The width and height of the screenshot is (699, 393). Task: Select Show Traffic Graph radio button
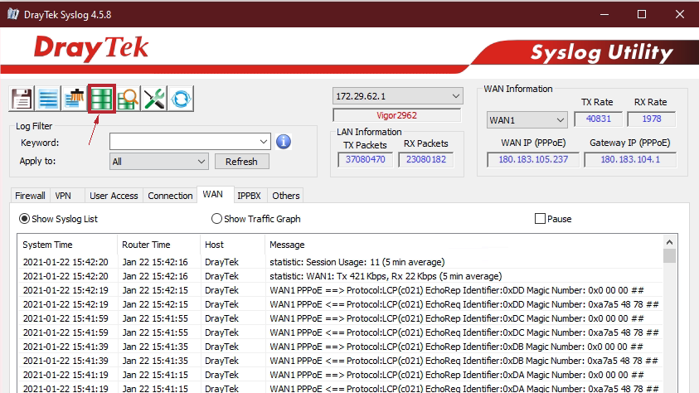(216, 219)
